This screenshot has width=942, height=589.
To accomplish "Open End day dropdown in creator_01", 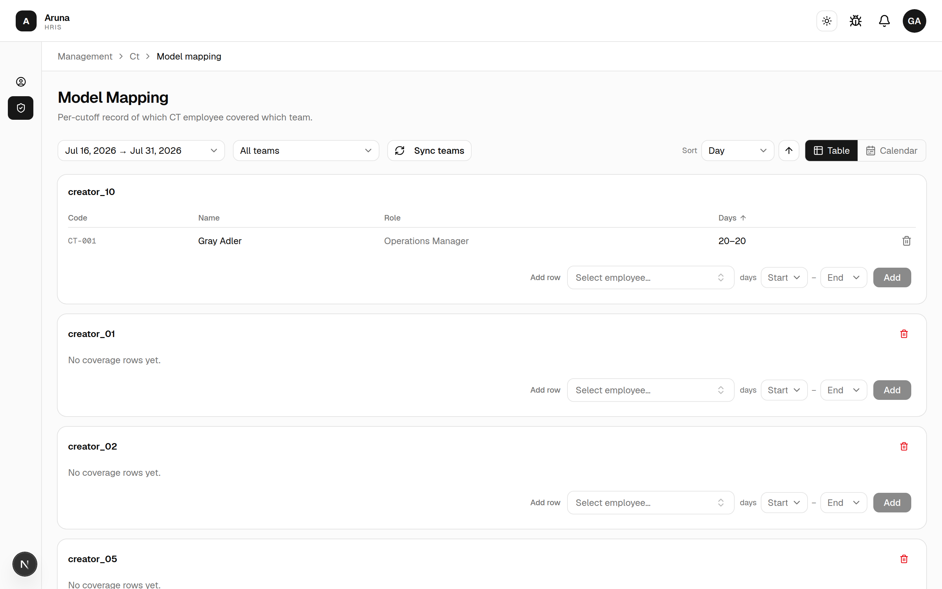I will (x=844, y=390).
